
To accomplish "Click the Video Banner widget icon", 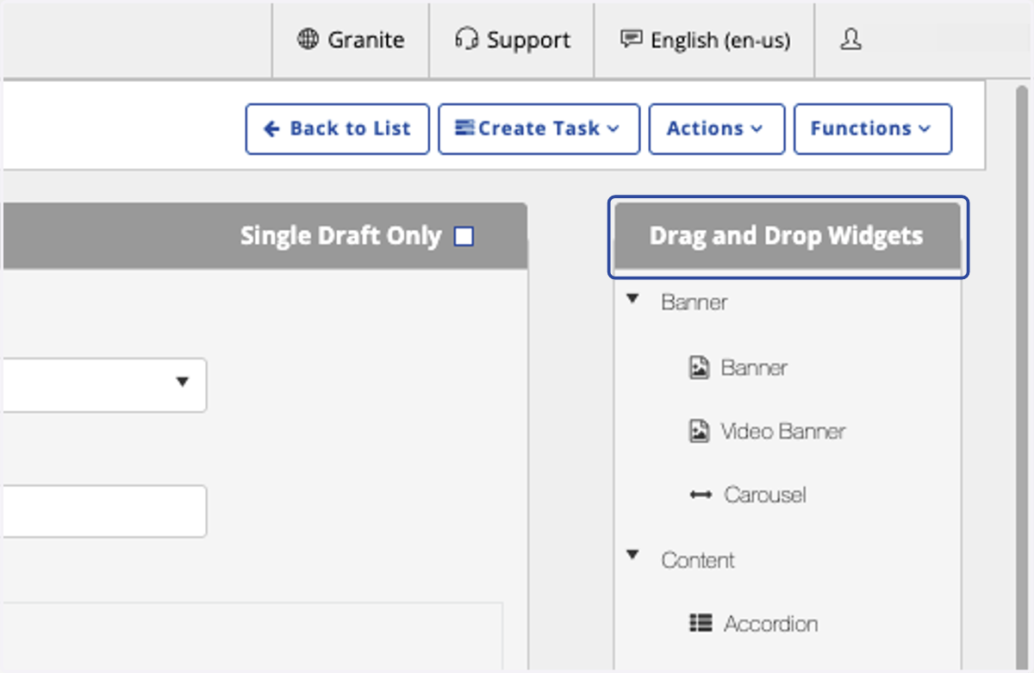I will (x=699, y=431).
